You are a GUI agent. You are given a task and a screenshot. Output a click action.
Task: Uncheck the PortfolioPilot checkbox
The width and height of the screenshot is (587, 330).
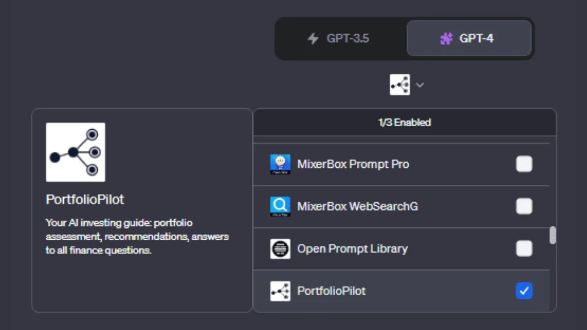524,291
